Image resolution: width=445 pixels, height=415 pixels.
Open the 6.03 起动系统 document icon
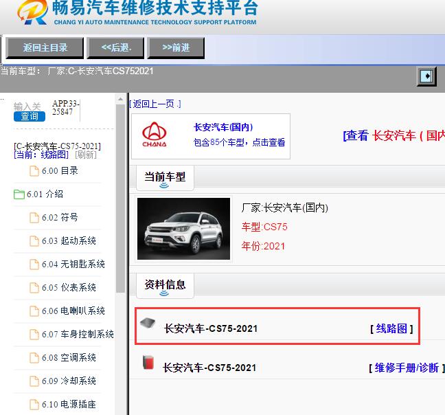[x=34, y=241]
